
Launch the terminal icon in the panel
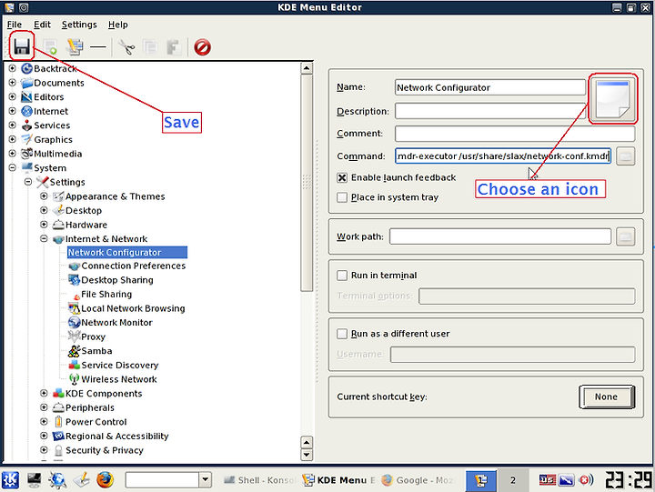coord(35,480)
